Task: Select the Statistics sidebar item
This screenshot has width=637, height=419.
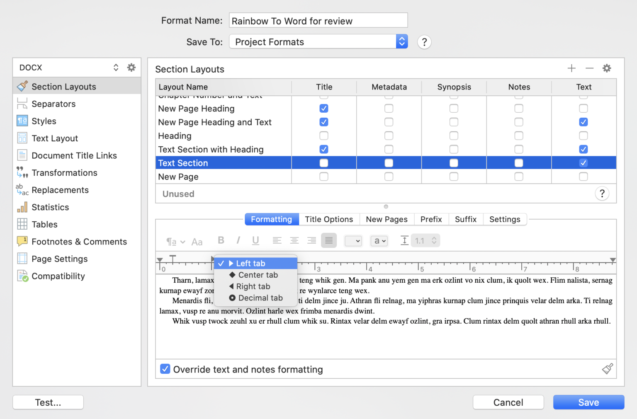Action: coord(50,207)
